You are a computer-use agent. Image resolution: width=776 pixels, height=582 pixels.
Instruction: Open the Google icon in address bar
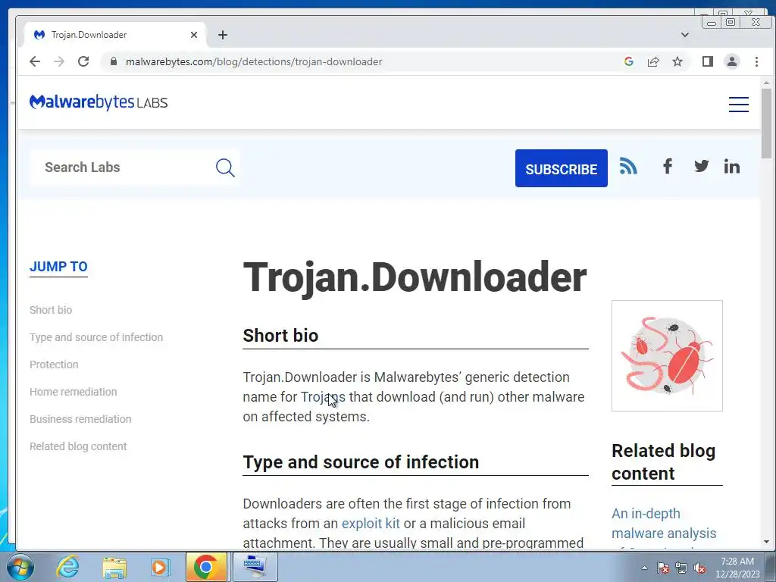(x=628, y=61)
